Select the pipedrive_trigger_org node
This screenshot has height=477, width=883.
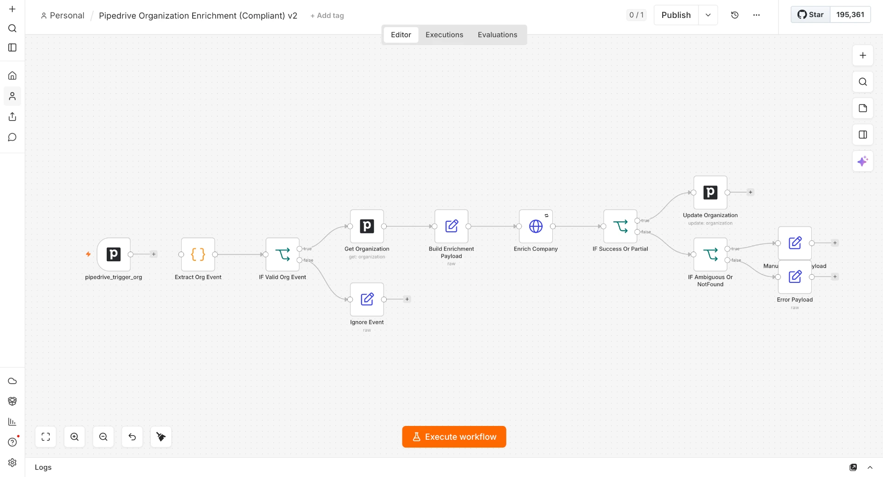[x=114, y=254]
